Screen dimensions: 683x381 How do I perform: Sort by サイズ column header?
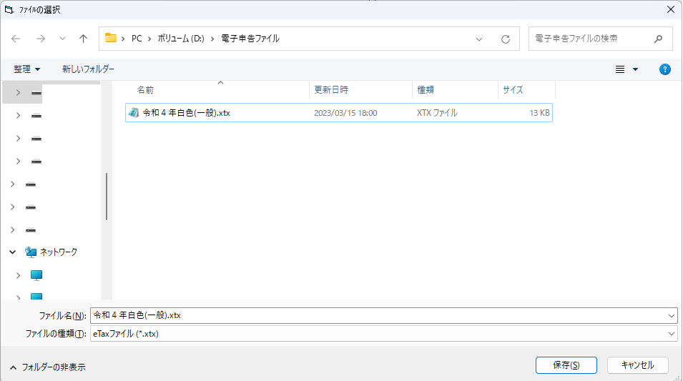(x=513, y=90)
